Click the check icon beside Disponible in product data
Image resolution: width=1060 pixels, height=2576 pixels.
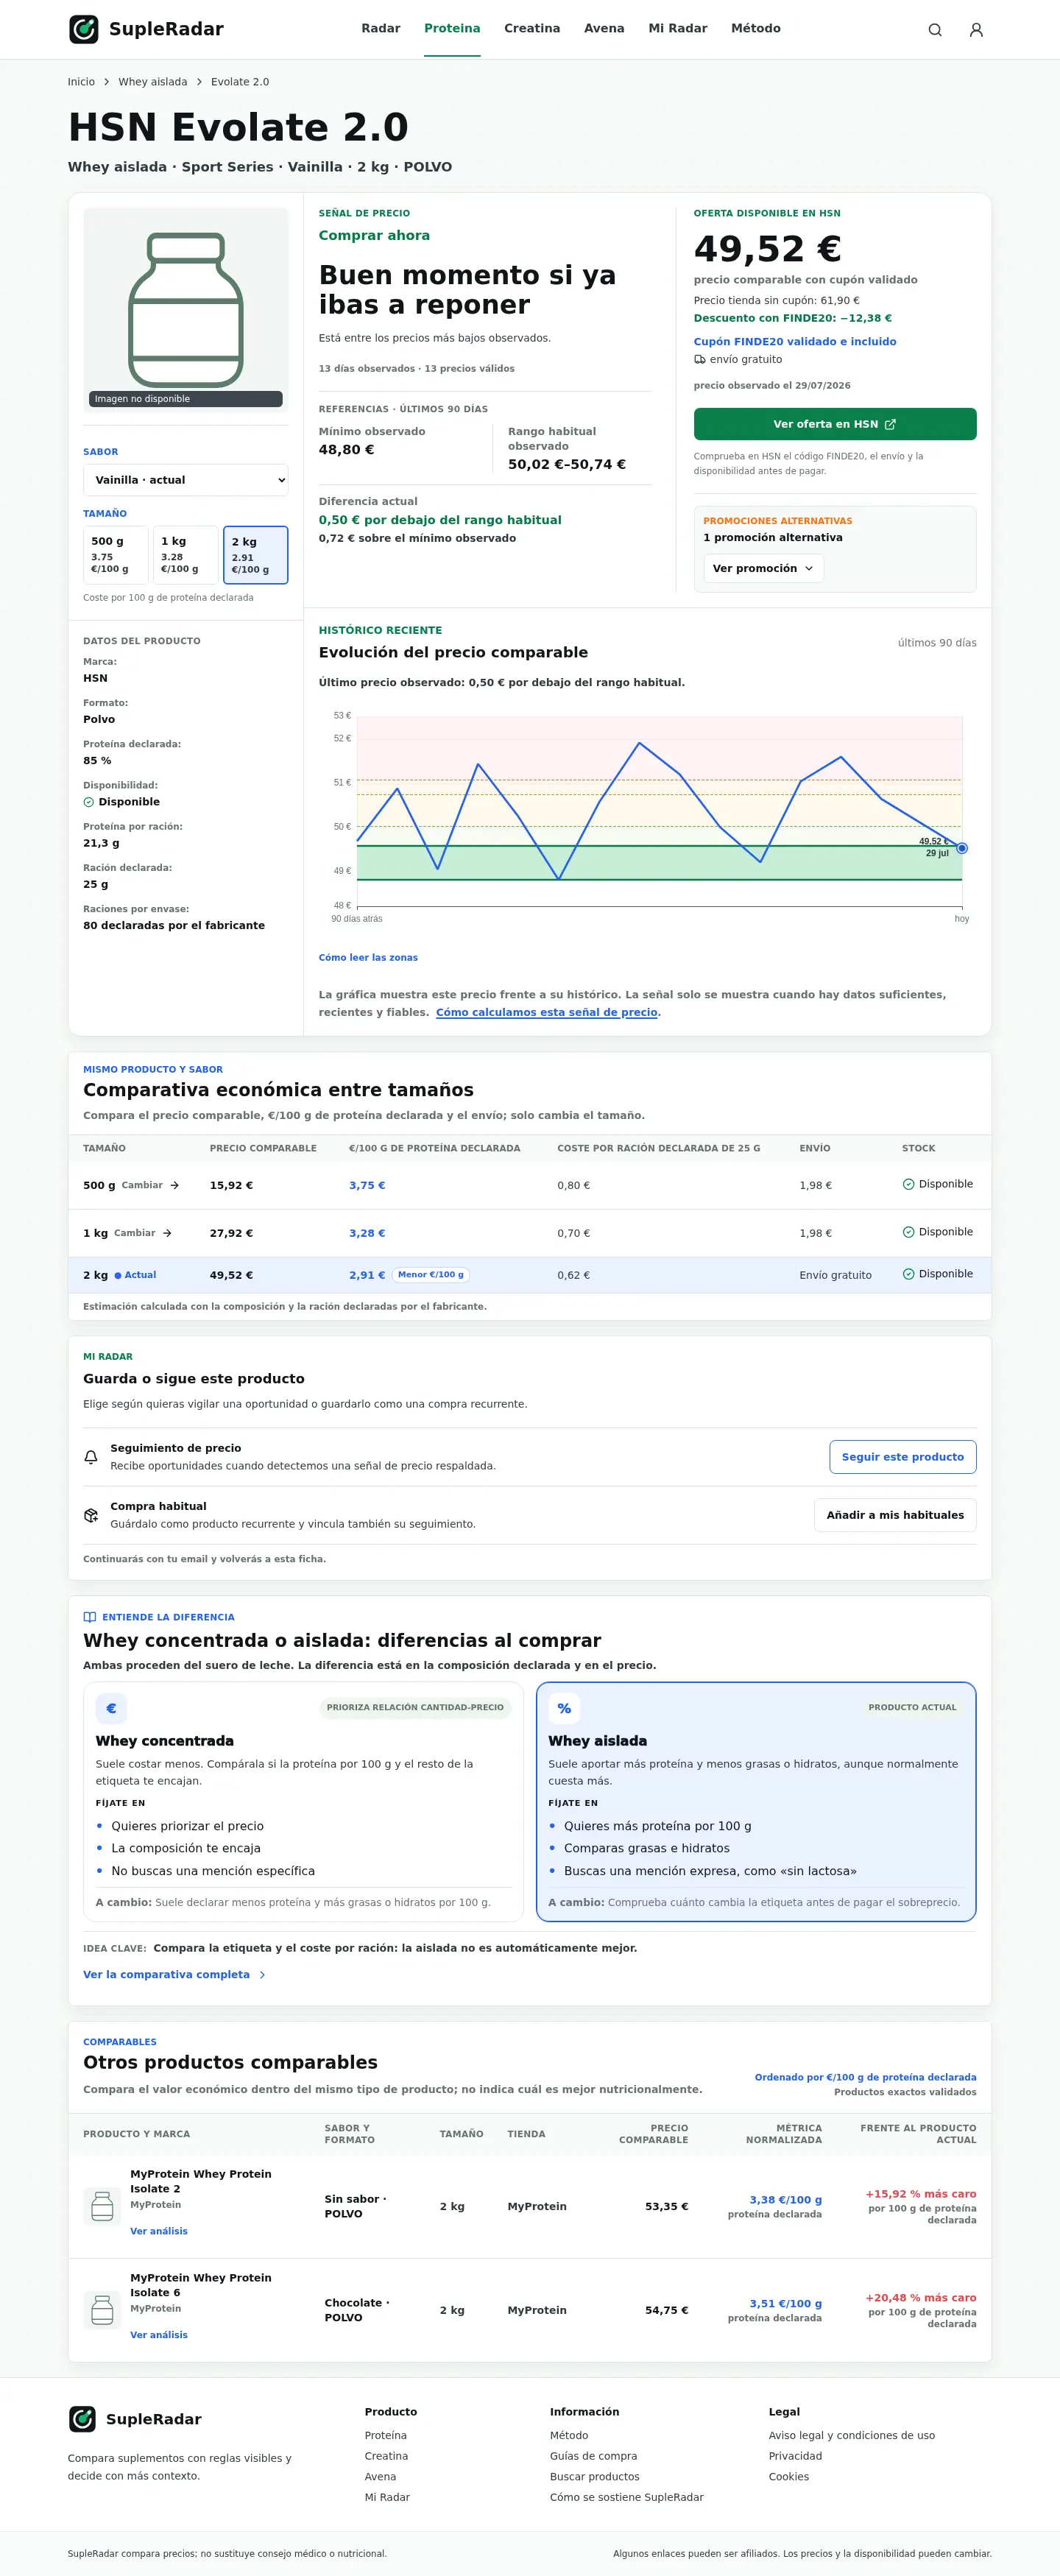88,802
